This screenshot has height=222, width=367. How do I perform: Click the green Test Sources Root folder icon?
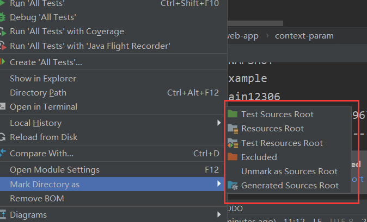(233, 114)
